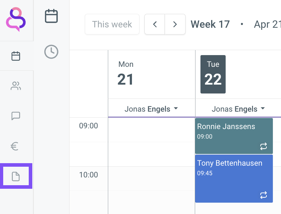Select the Tue 22 day header

tap(213, 74)
